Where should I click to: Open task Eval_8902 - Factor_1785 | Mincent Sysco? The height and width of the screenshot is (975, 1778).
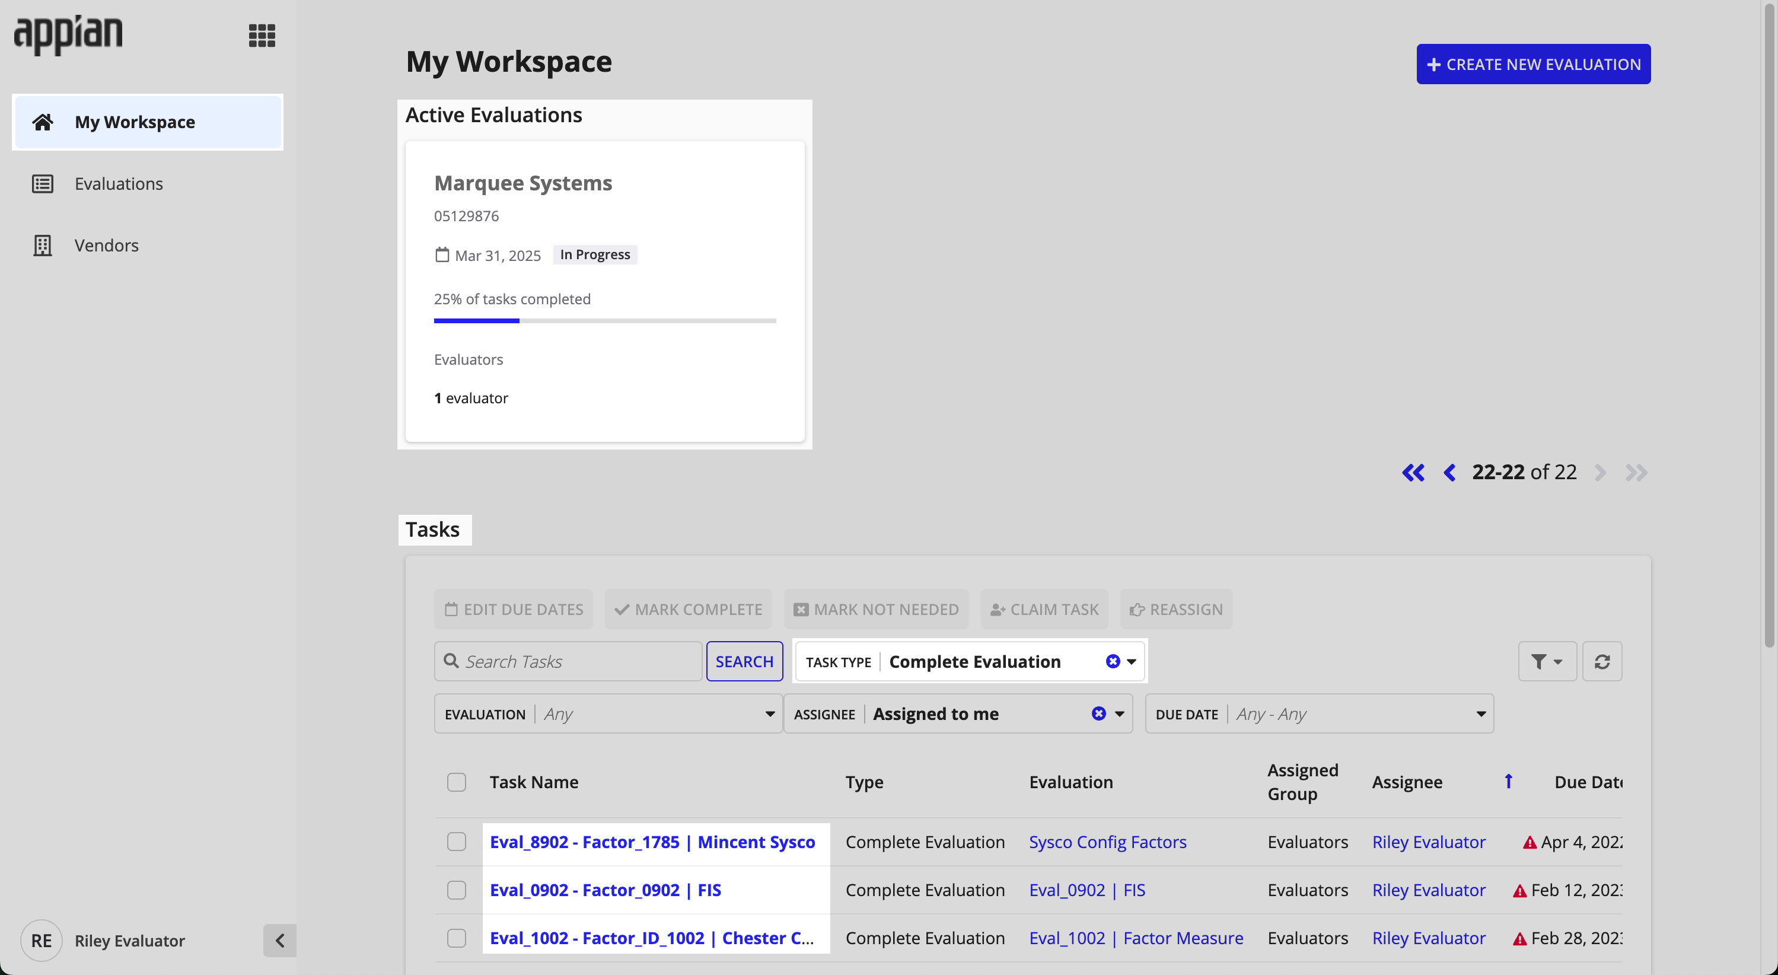pos(652,842)
